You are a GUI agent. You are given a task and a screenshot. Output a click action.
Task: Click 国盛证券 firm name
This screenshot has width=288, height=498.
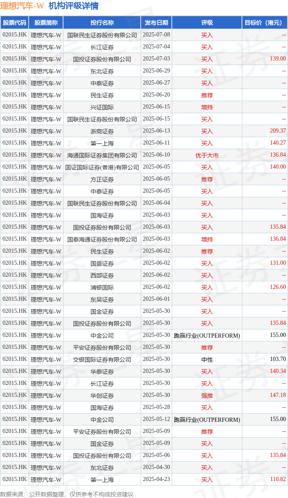tap(102, 264)
